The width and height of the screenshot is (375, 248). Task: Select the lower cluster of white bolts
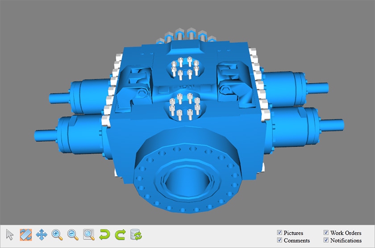(185, 106)
